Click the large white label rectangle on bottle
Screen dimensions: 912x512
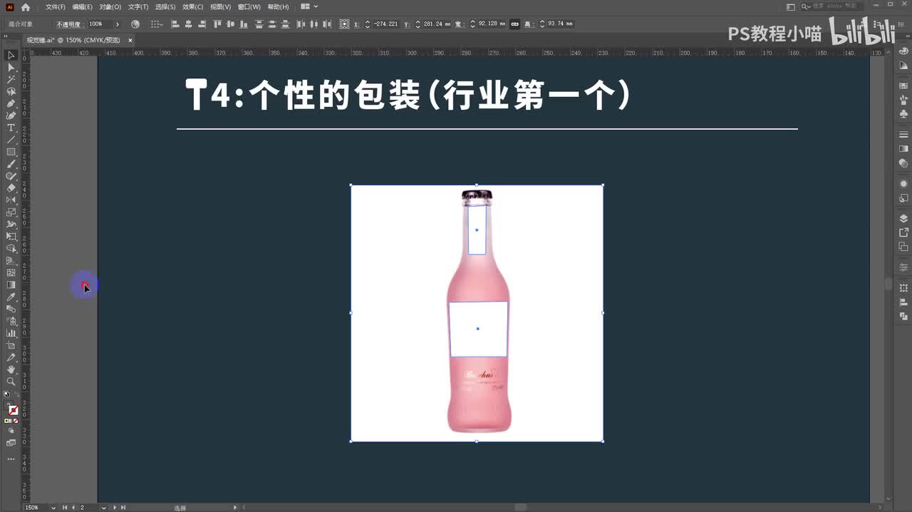click(478, 329)
